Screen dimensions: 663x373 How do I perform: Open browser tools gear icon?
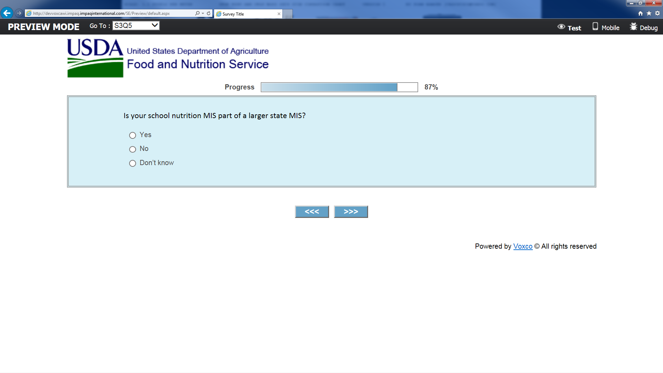[x=657, y=13]
